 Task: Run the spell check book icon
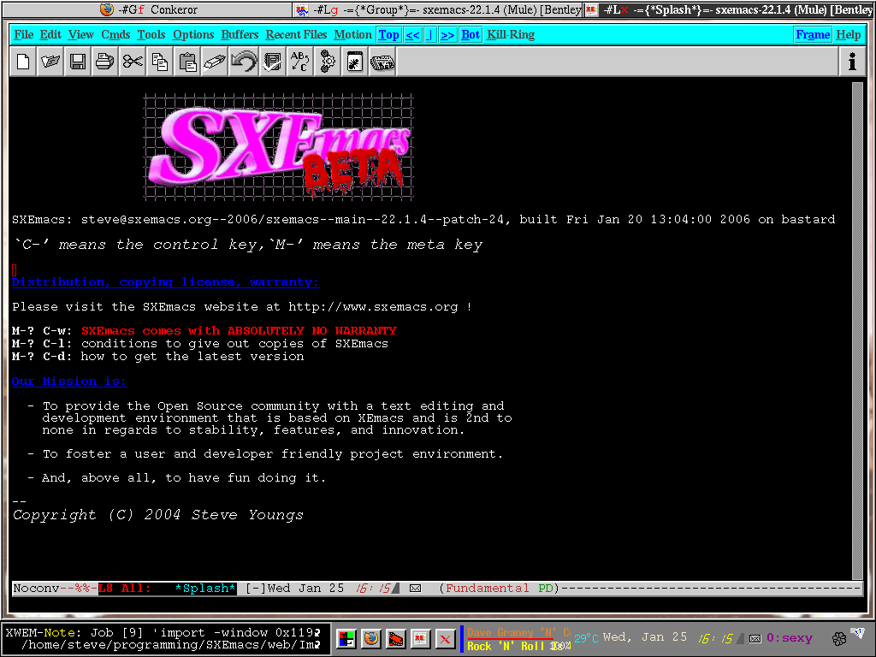click(272, 62)
